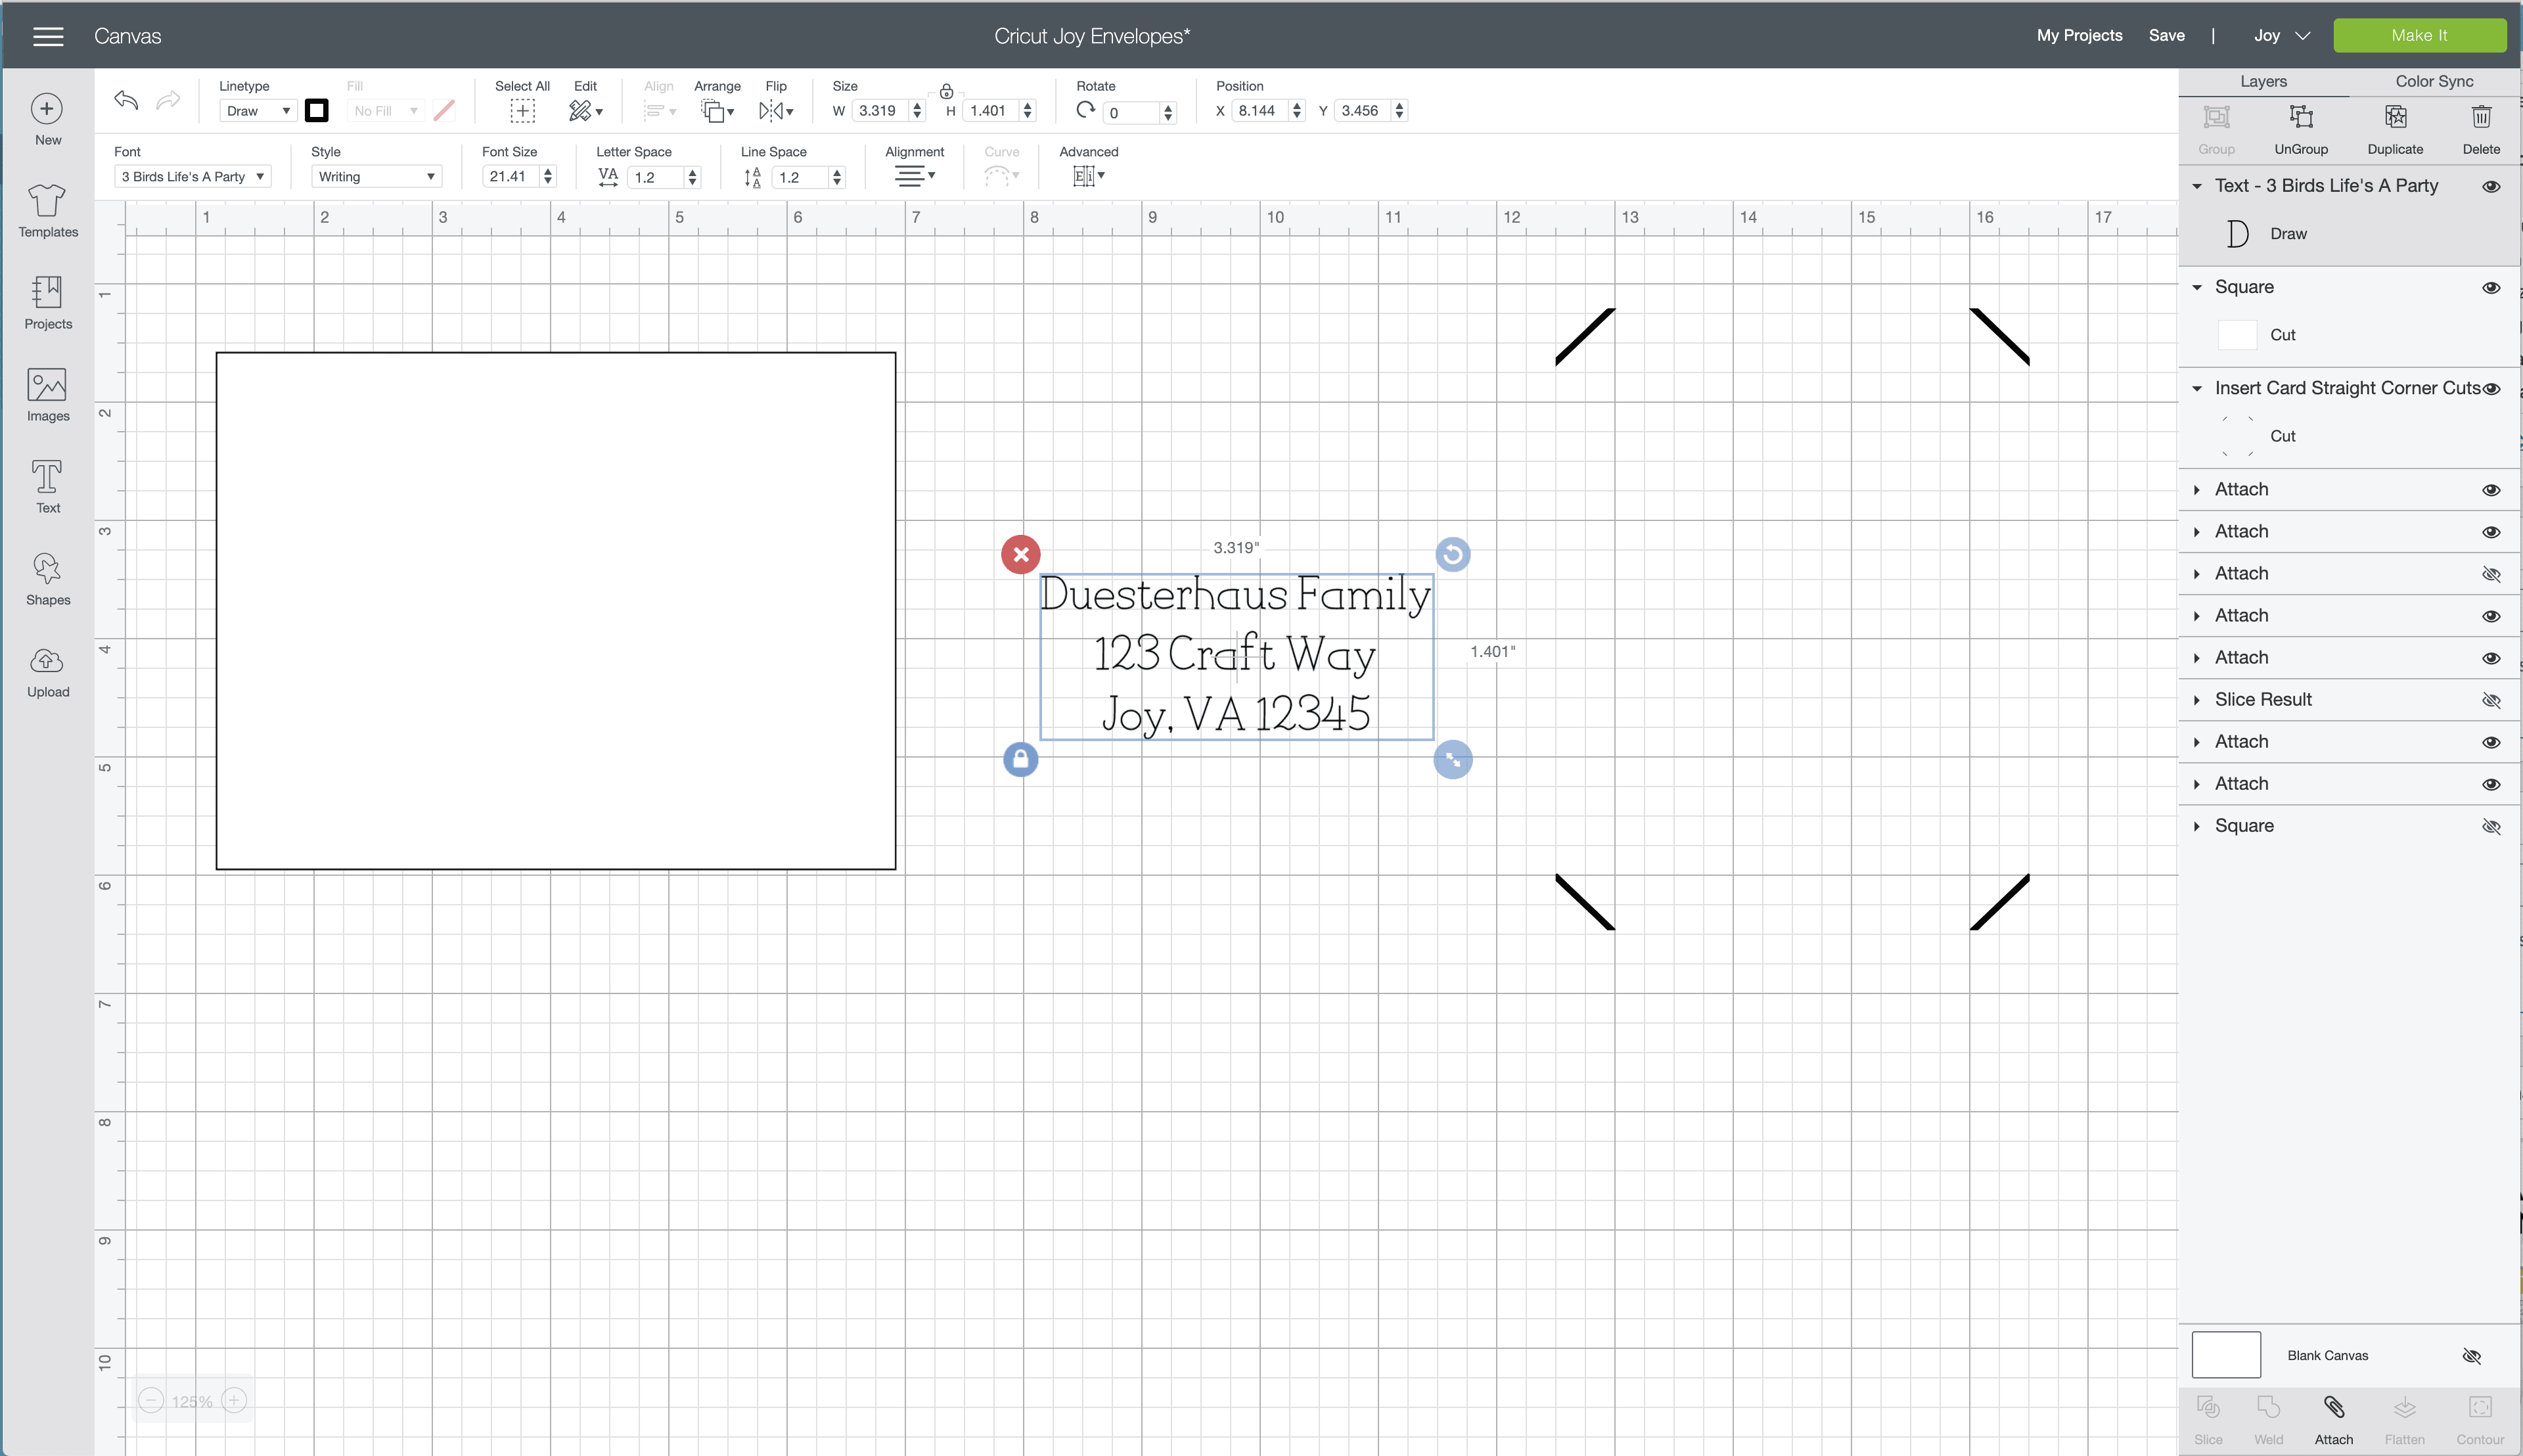Hide the Text - 3 Birds layer
The width and height of the screenshot is (2523, 1456).
[2491, 186]
